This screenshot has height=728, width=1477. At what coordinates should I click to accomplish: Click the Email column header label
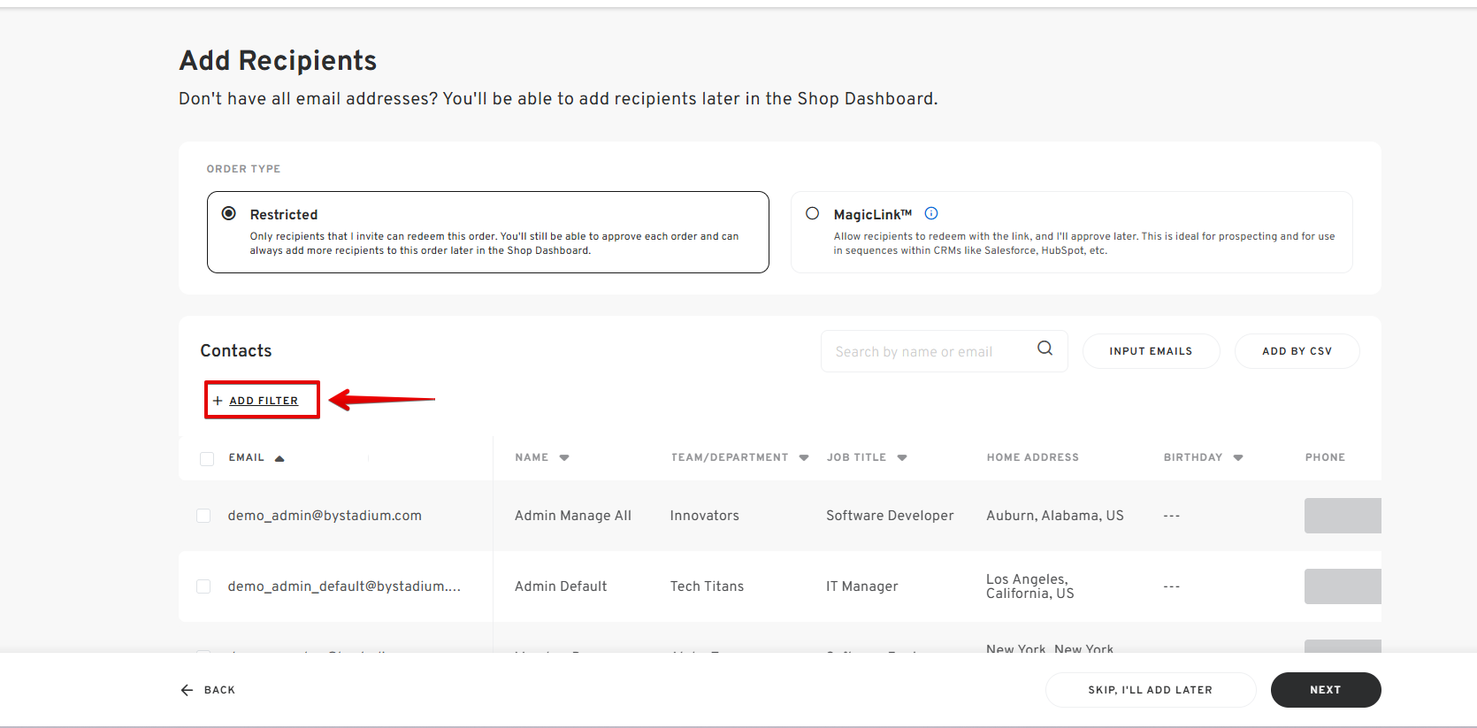click(x=247, y=457)
